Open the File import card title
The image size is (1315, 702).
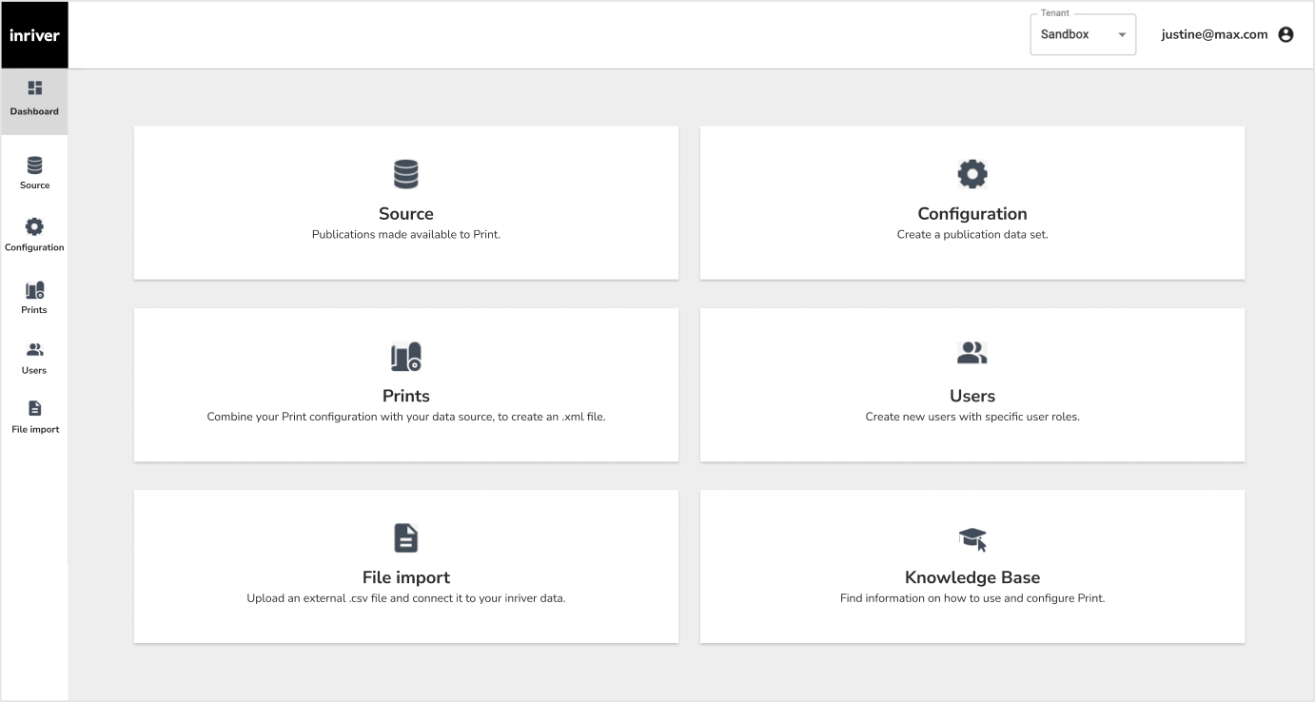coord(406,577)
